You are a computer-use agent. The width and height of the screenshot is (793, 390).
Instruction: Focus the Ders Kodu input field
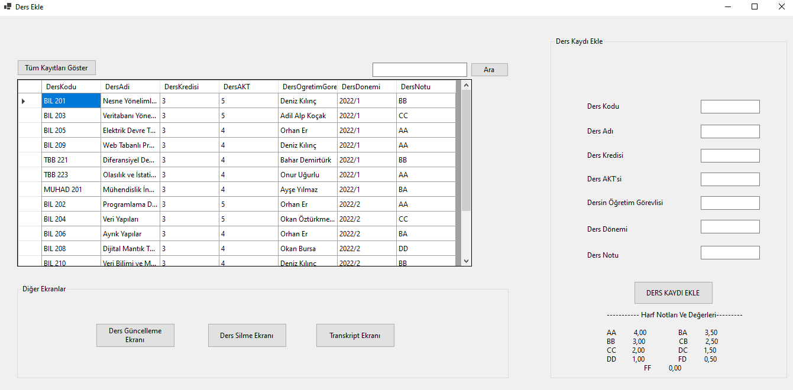click(x=730, y=106)
